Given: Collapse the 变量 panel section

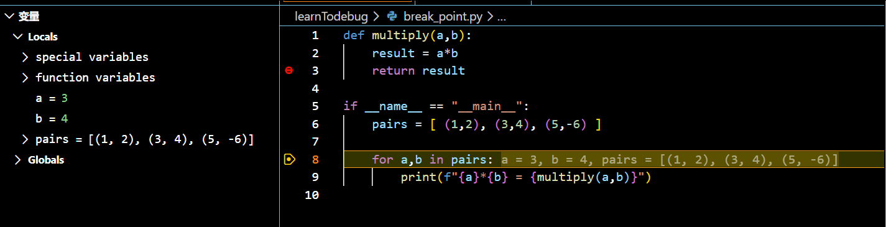Looking at the screenshot, I should [x=9, y=17].
